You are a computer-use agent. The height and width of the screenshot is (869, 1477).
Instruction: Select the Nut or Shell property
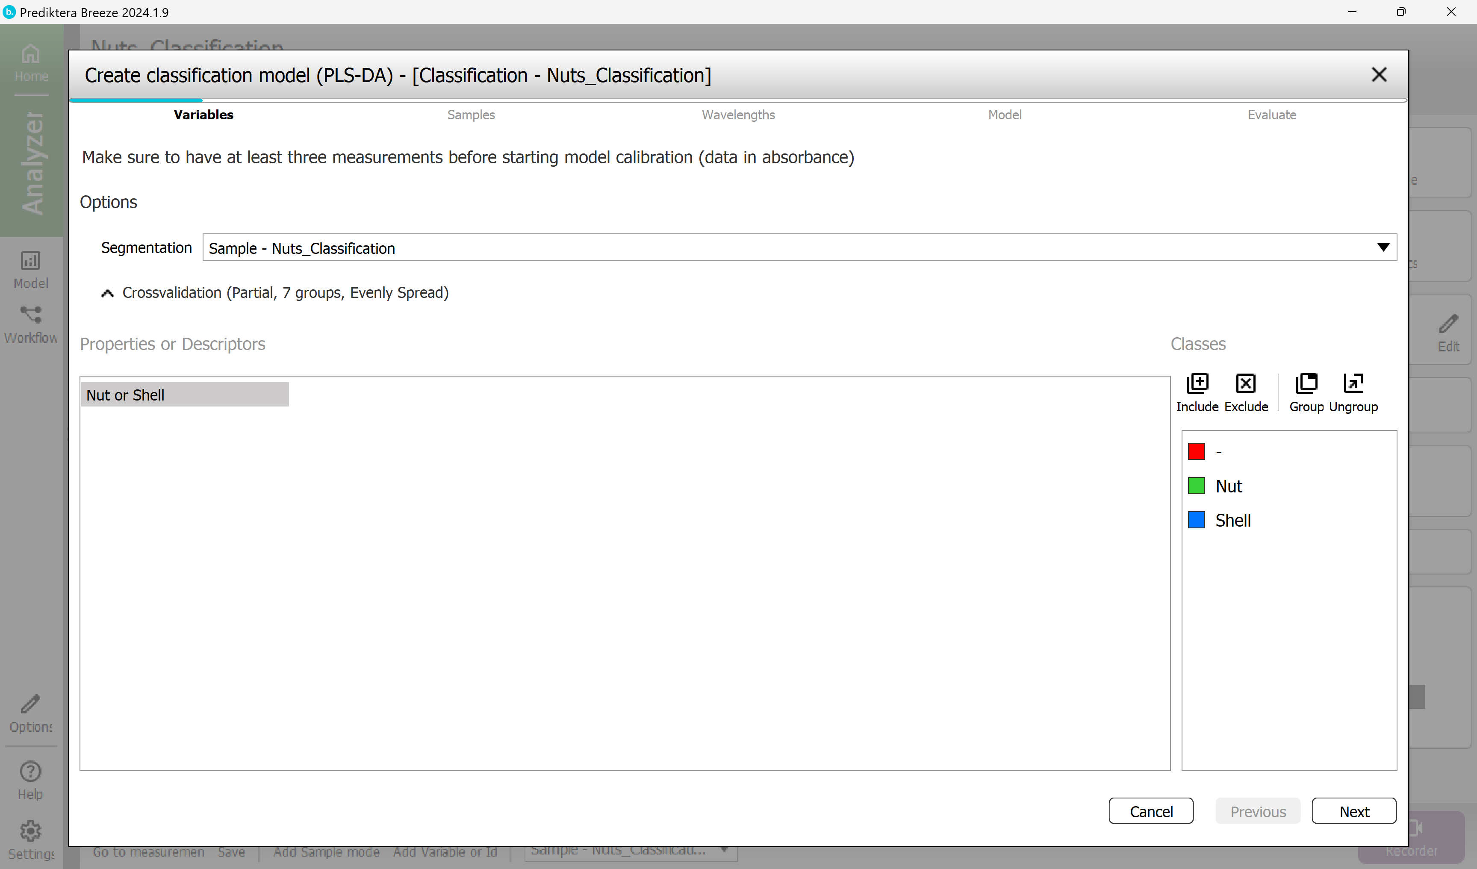[x=184, y=395]
